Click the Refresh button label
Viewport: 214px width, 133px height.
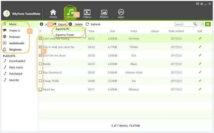(x=95, y=24)
